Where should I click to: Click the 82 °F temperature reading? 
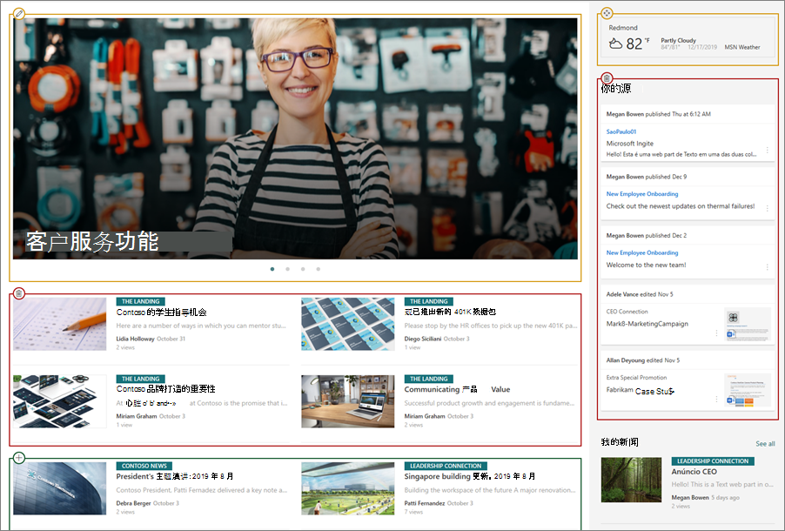pos(637,44)
